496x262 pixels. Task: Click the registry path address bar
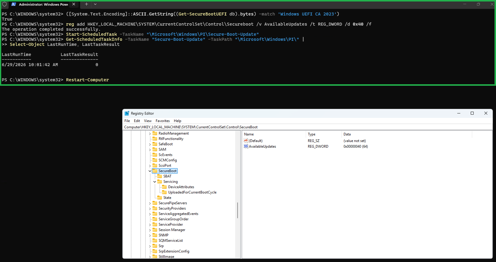pos(308,127)
